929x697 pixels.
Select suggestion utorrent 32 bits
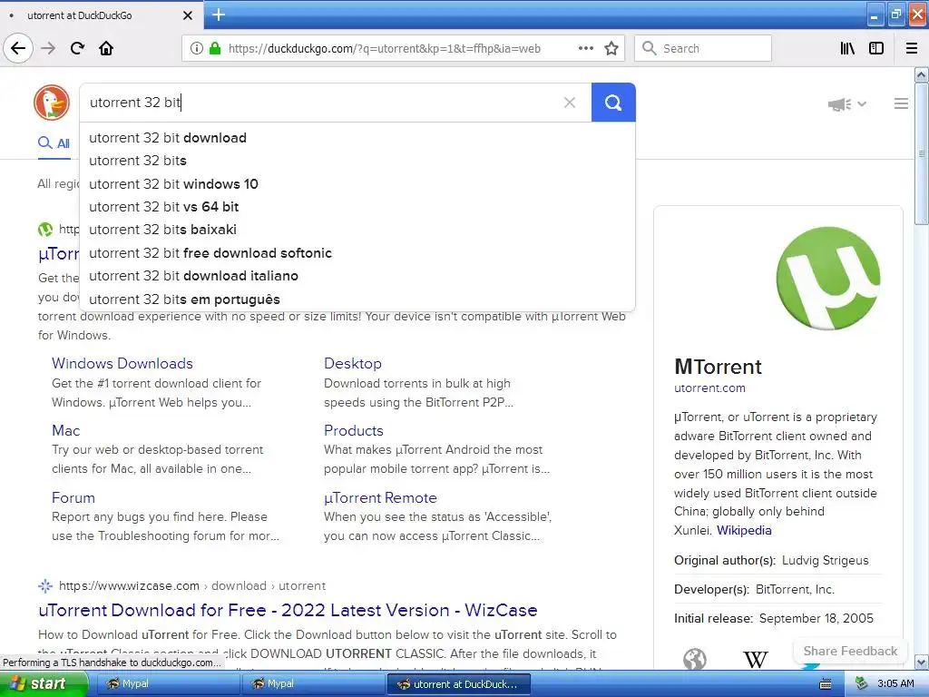357,161
